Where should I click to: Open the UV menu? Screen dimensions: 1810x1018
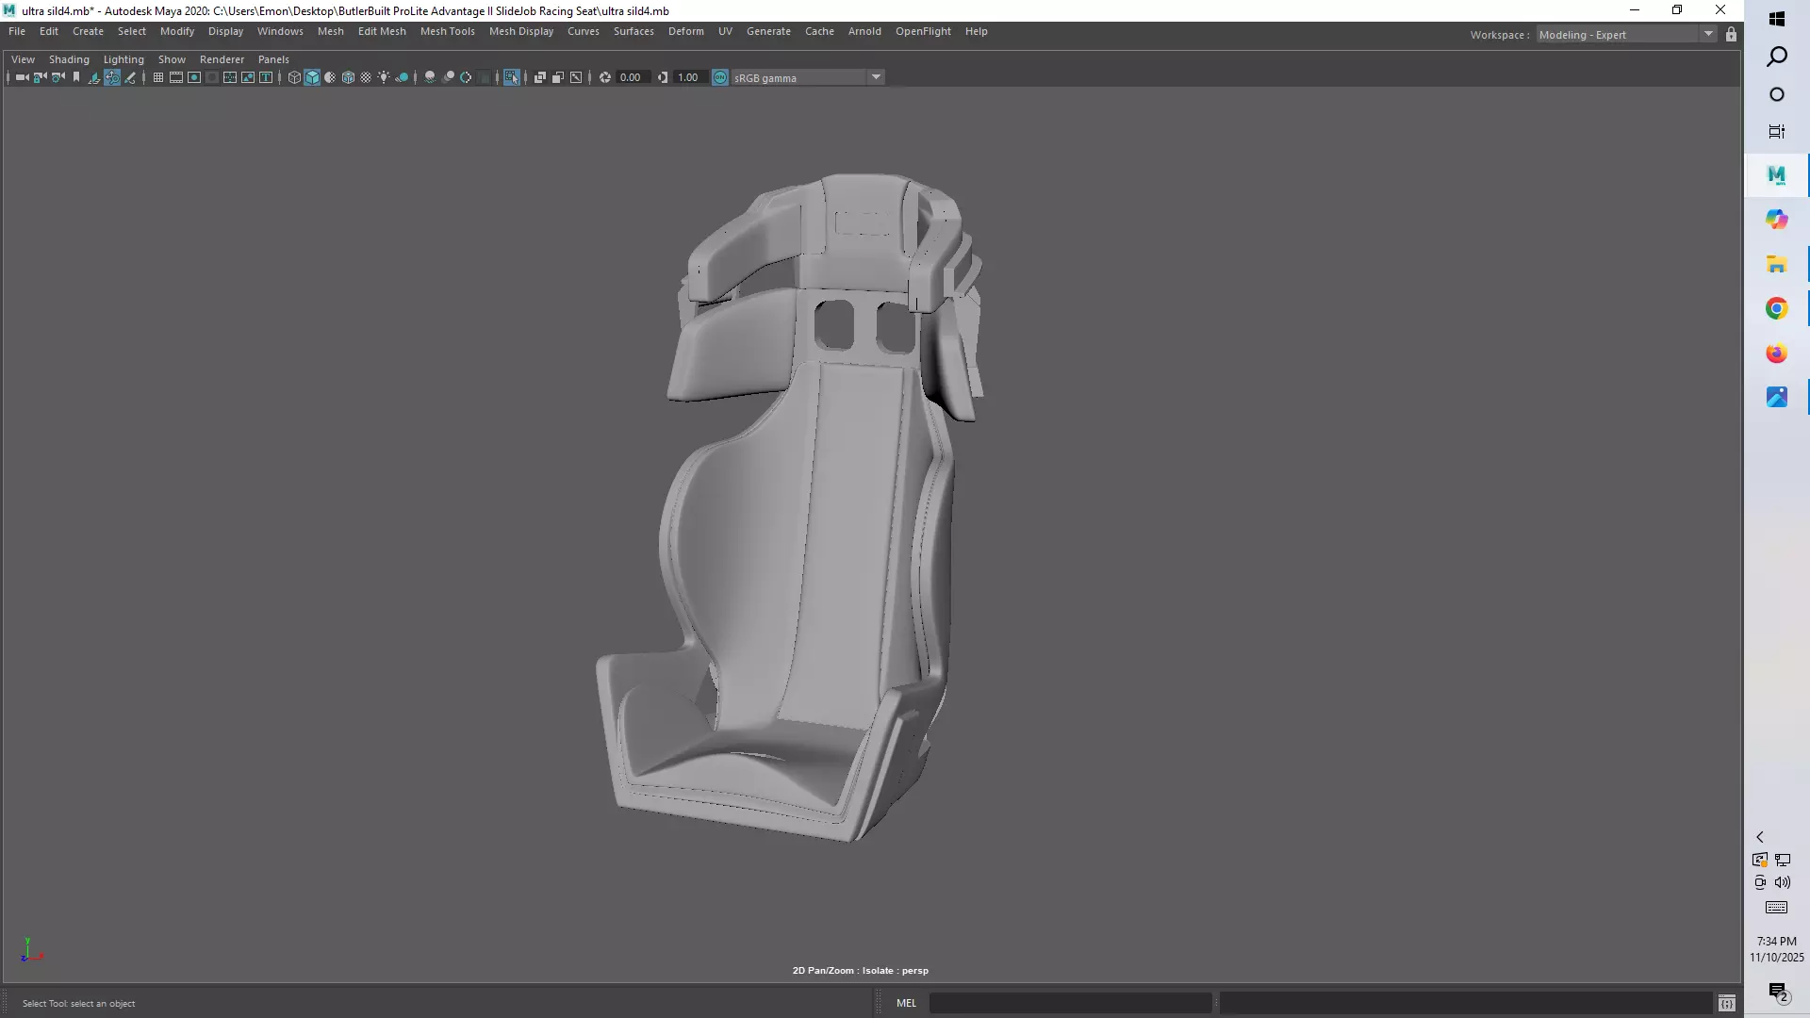click(x=725, y=31)
